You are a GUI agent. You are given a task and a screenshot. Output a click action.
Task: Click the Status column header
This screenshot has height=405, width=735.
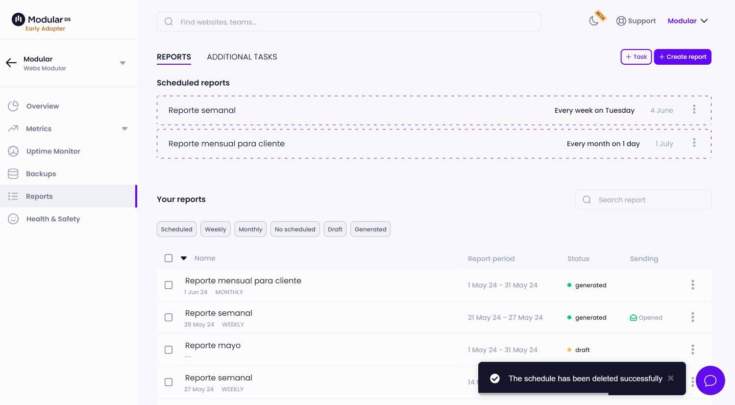[578, 258]
